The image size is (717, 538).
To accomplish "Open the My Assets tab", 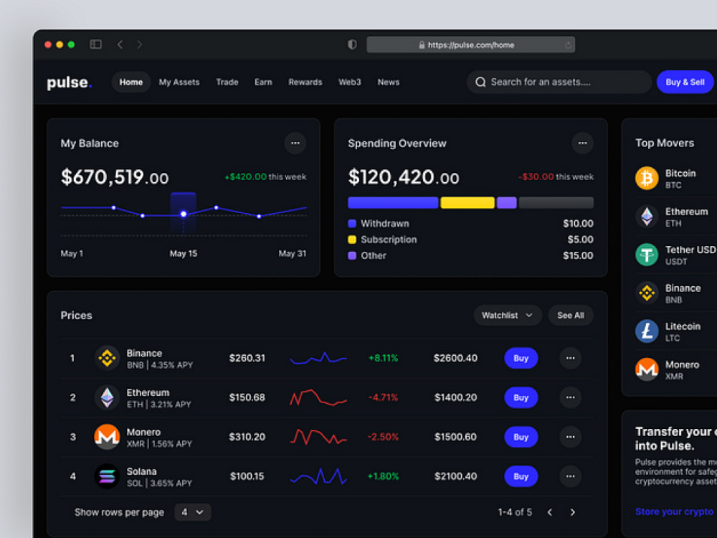I will pyautogui.click(x=179, y=82).
